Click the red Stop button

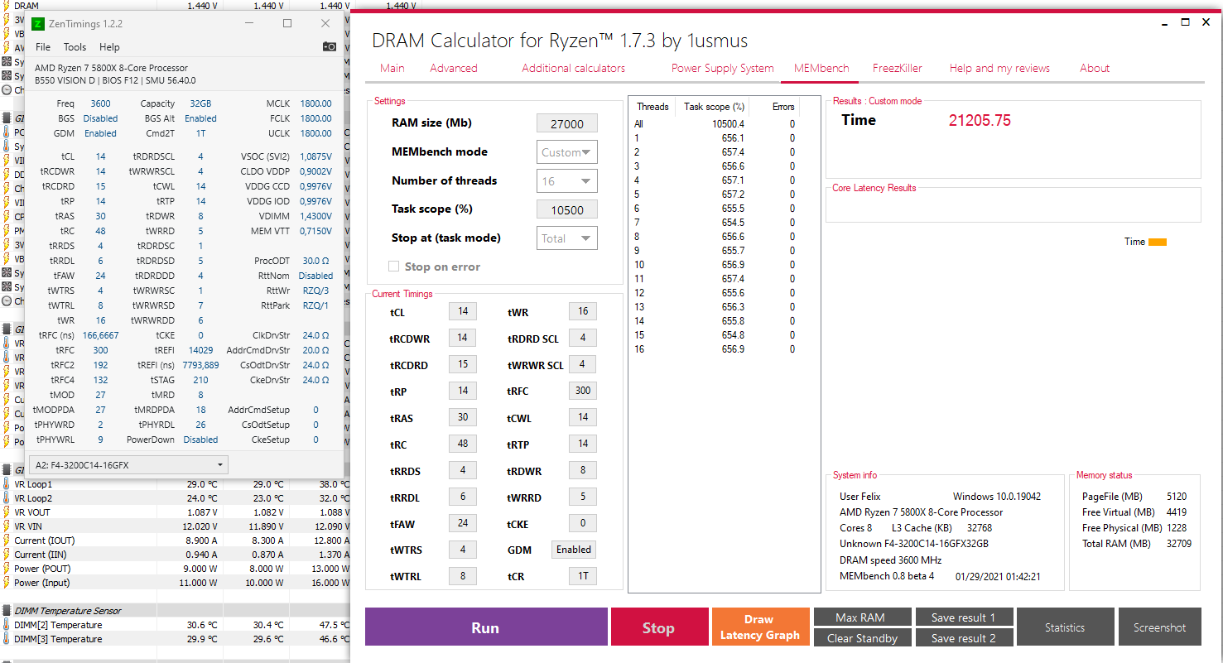pyautogui.click(x=658, y=627)
